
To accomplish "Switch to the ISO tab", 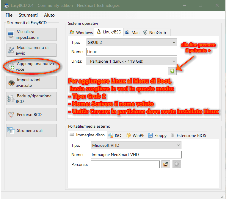I will (115, 135).
